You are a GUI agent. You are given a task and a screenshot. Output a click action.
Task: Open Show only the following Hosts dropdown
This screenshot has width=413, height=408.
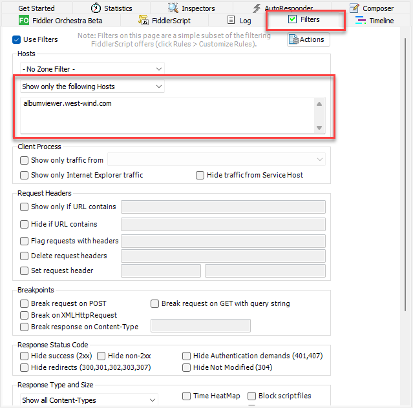point(92,87)
